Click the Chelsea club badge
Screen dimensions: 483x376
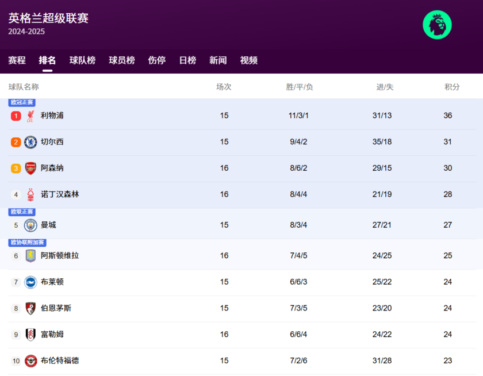[x=29, y=141]
